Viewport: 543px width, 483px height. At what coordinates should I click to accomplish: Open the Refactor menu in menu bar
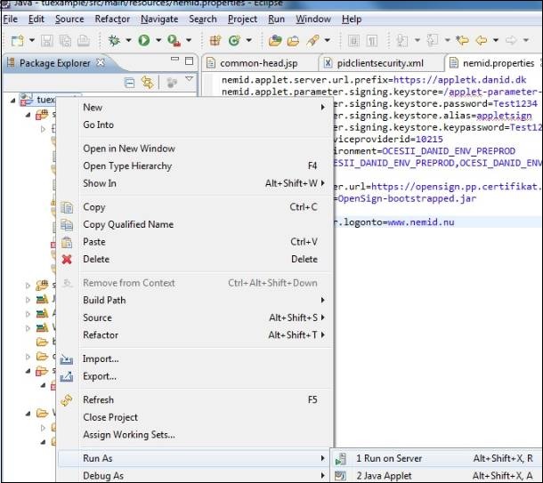[112, 19]
